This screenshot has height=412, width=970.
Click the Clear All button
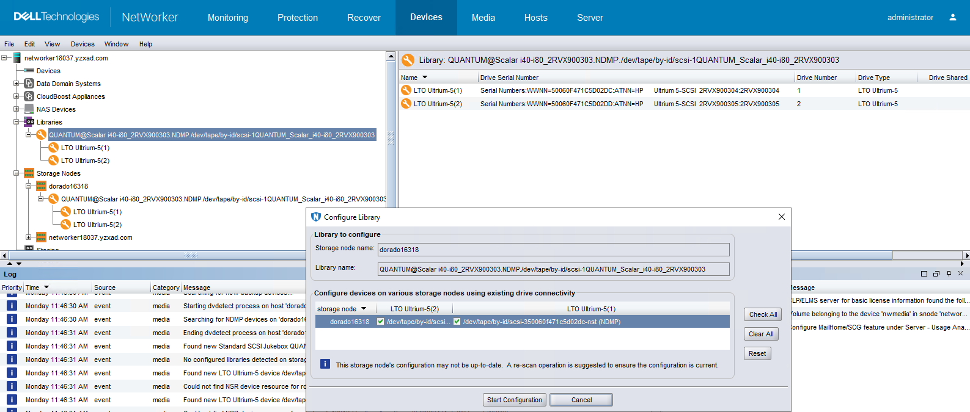pyautogui.click(x=761, y=334)
